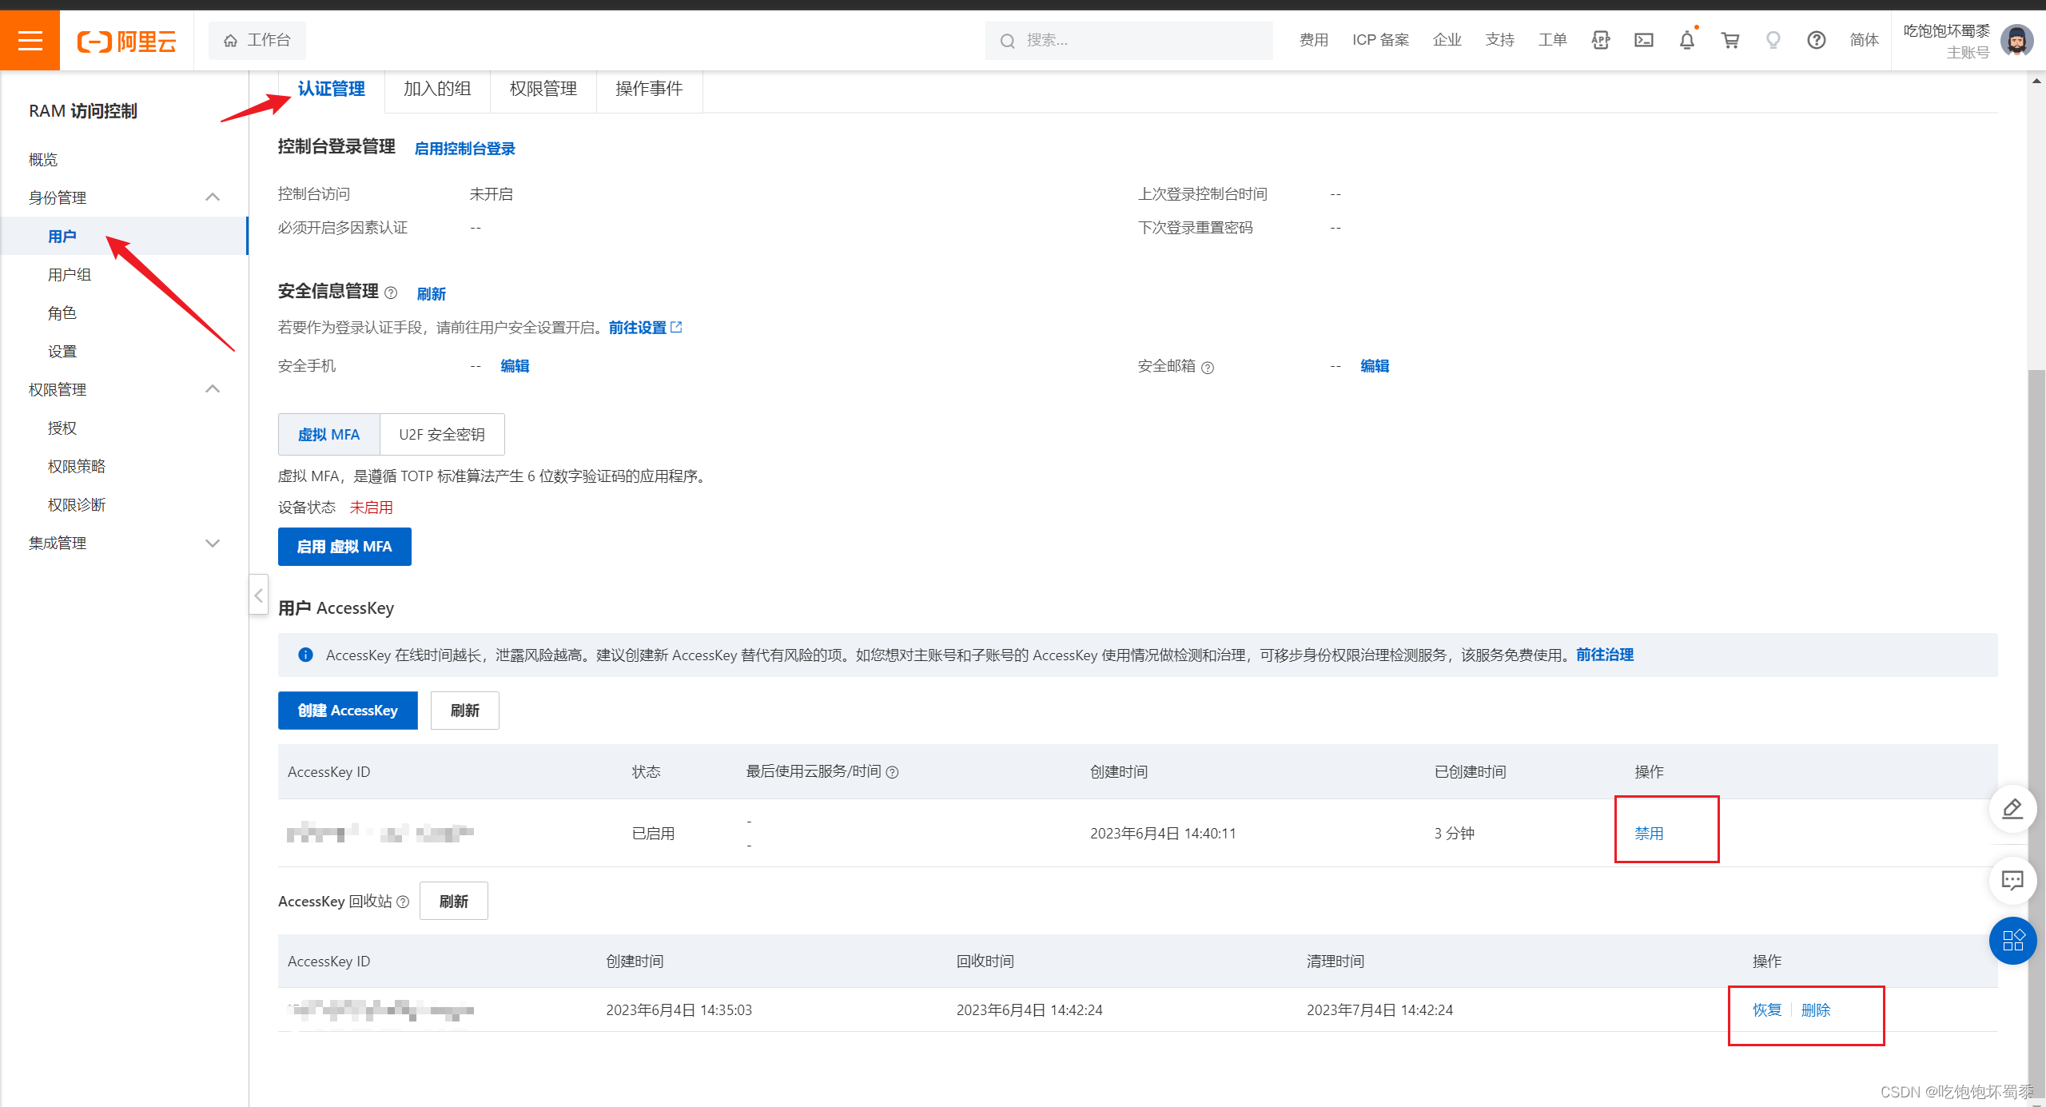The image size is (2046, 1107).
Task: Expand the 集成管理 sidebar section
Action: [x=212, y=543]
